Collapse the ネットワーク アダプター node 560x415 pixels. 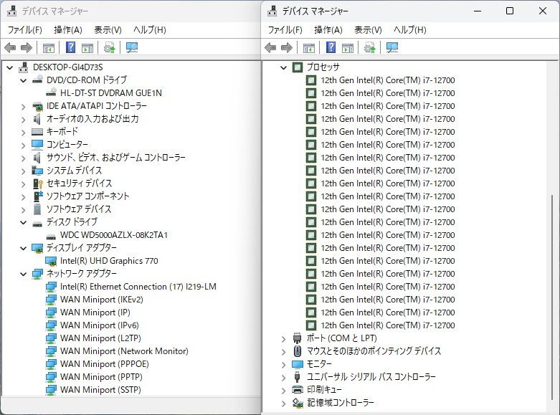tap(24, 274)
